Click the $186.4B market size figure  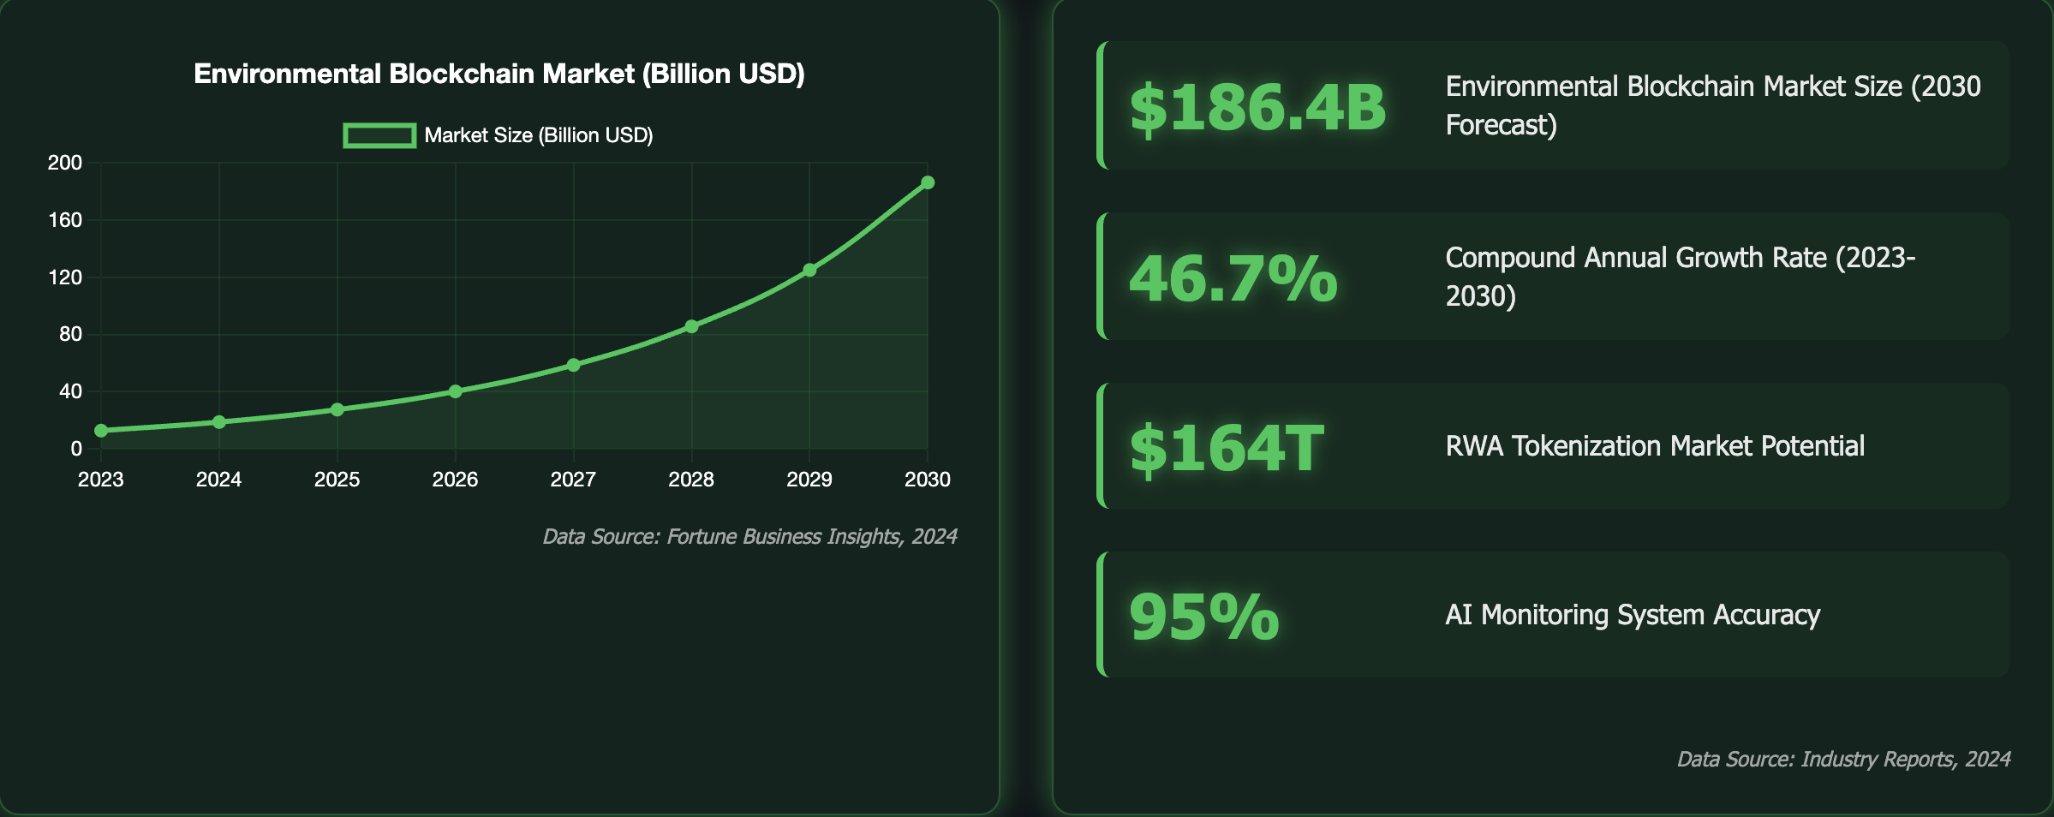tap(1257, 108)
